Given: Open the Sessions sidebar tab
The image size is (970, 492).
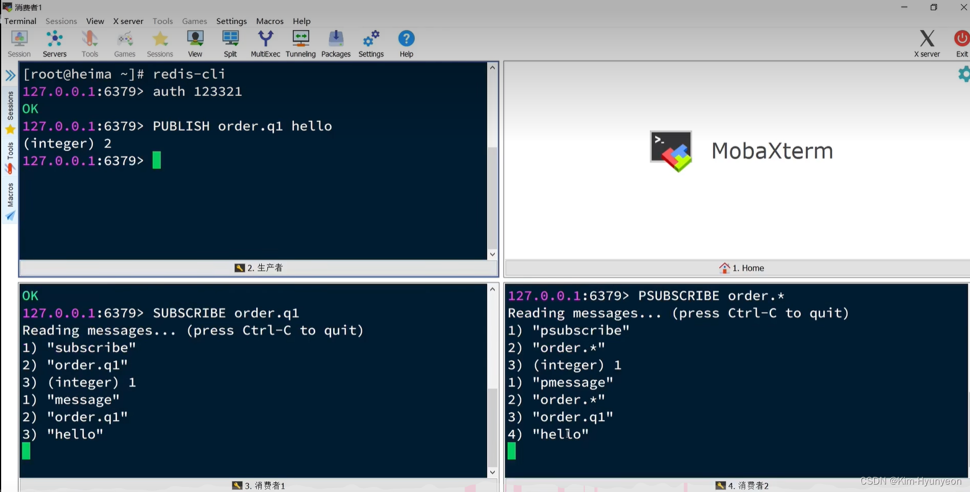Looking at the screenshot, I should point(10,112).
